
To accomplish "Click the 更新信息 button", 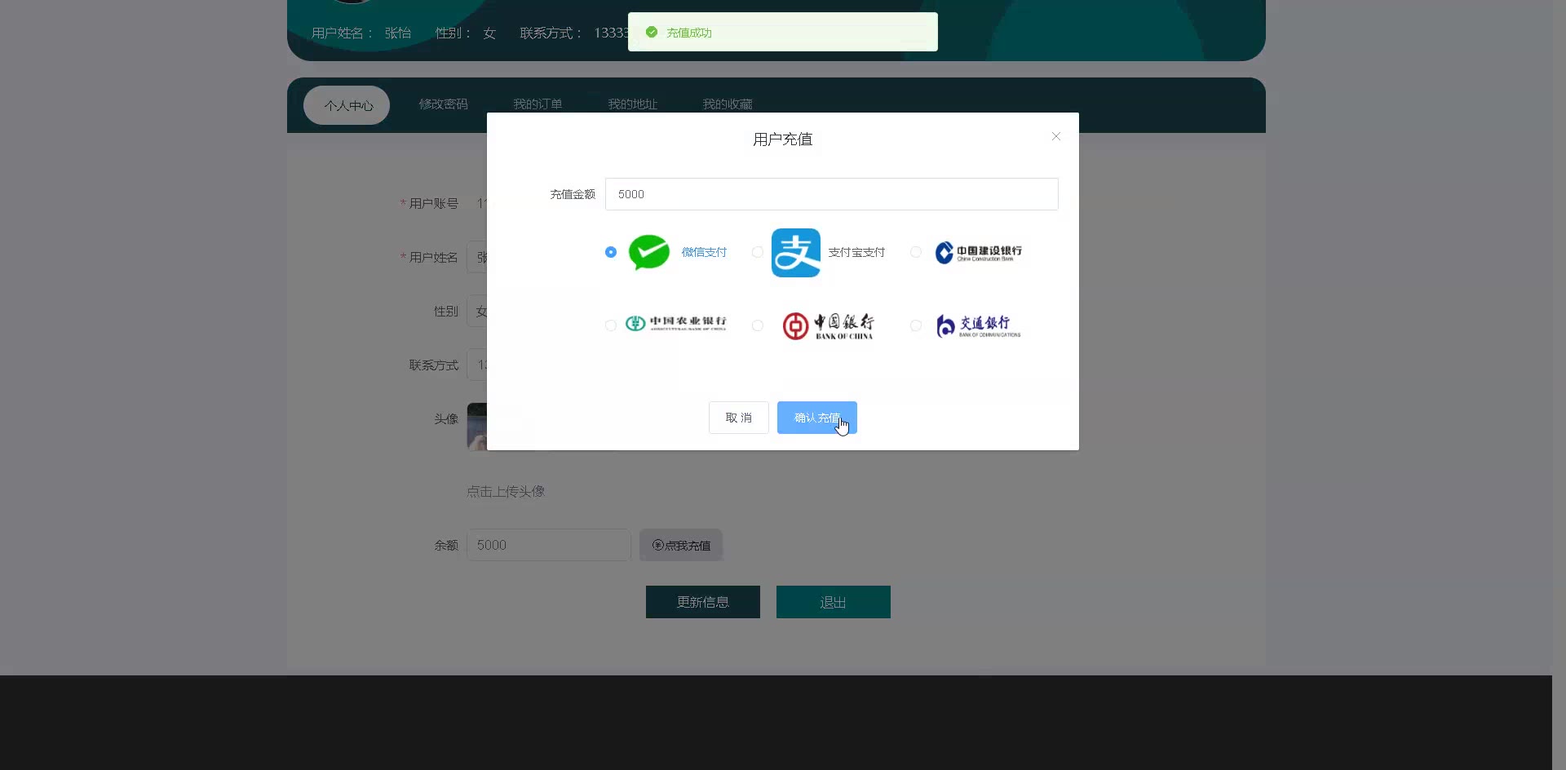I will pyautogui.click(x=703, y=602).
